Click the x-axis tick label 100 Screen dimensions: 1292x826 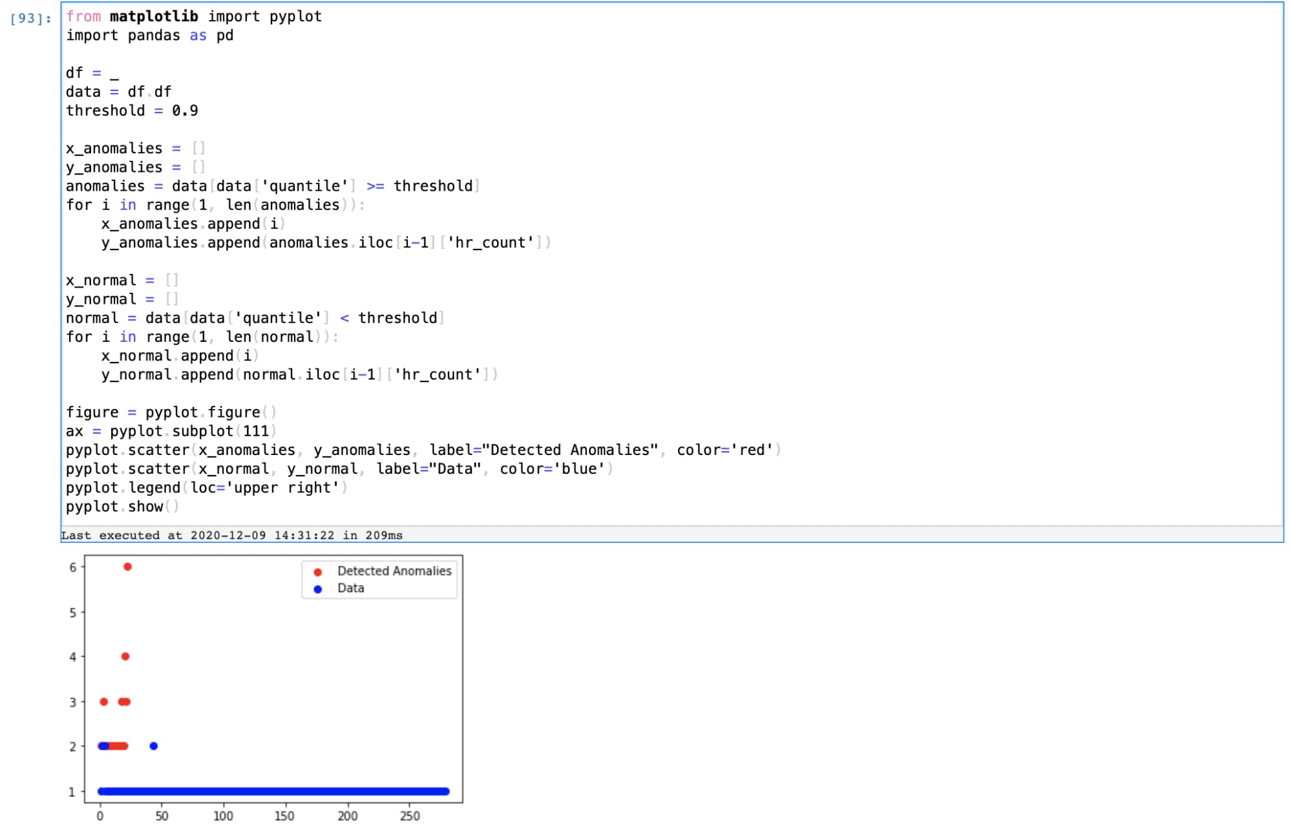tap(224, 816)
